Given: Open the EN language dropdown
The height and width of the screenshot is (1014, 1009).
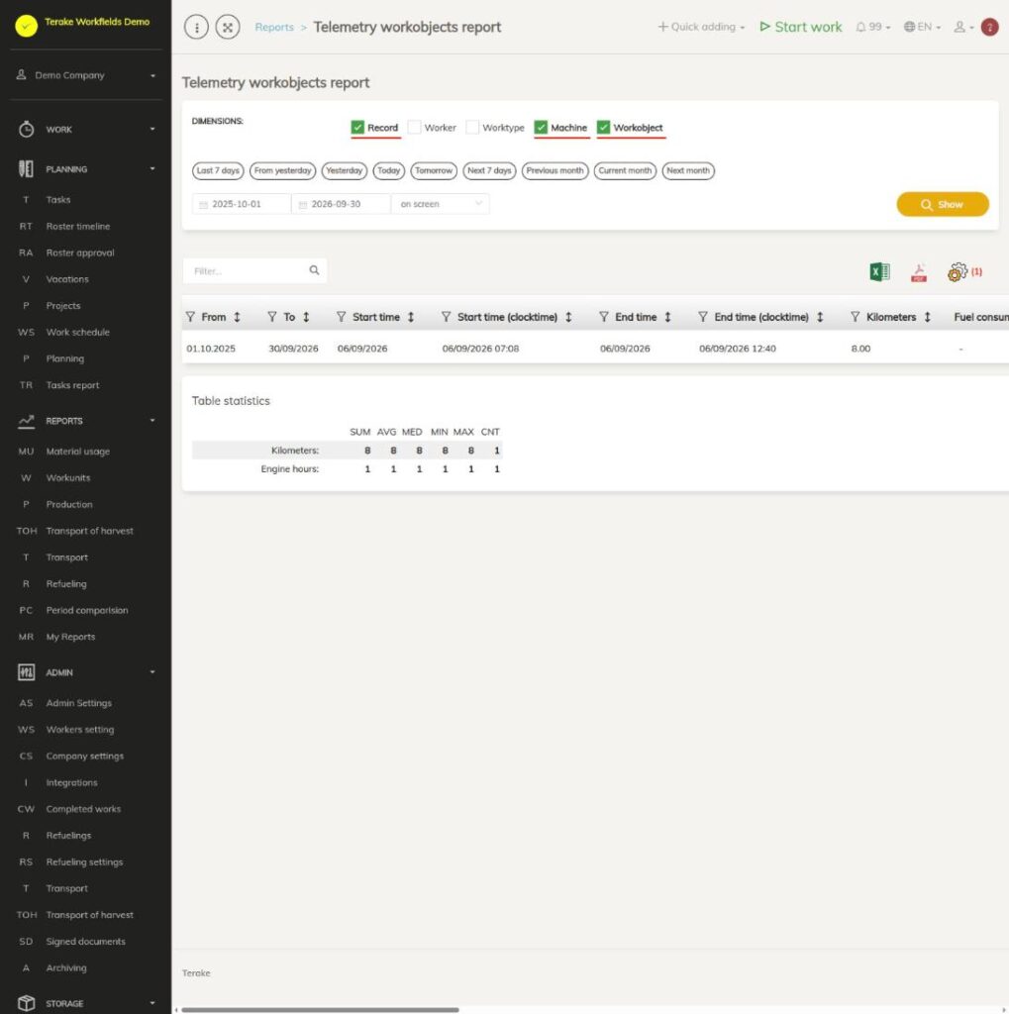Looking at the screenshot, I should pos(922,27).
